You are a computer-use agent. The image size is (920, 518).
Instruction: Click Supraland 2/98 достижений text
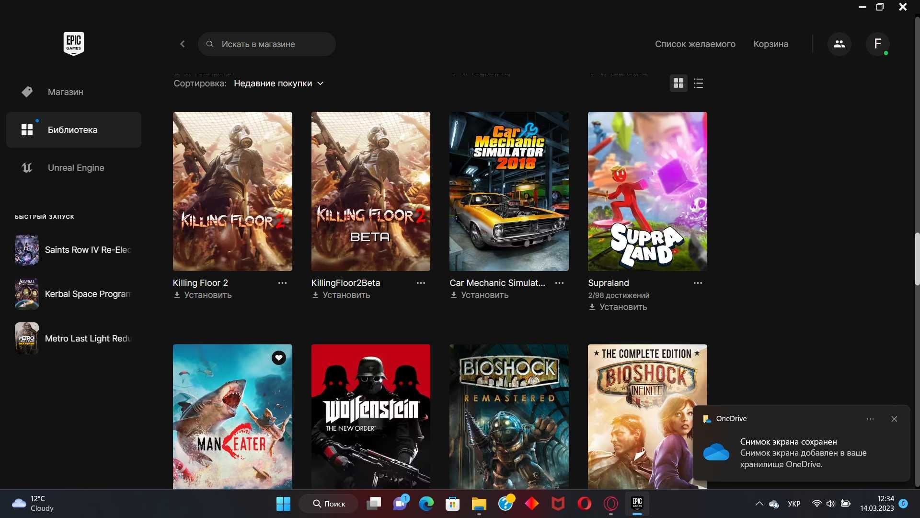[619, 295]
